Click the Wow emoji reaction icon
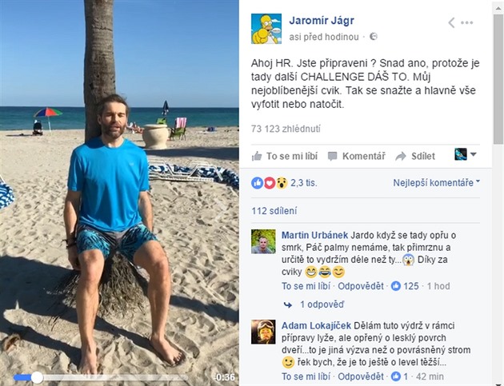The width and height of the screenshot is (504, 386). (x=282, y=183)
